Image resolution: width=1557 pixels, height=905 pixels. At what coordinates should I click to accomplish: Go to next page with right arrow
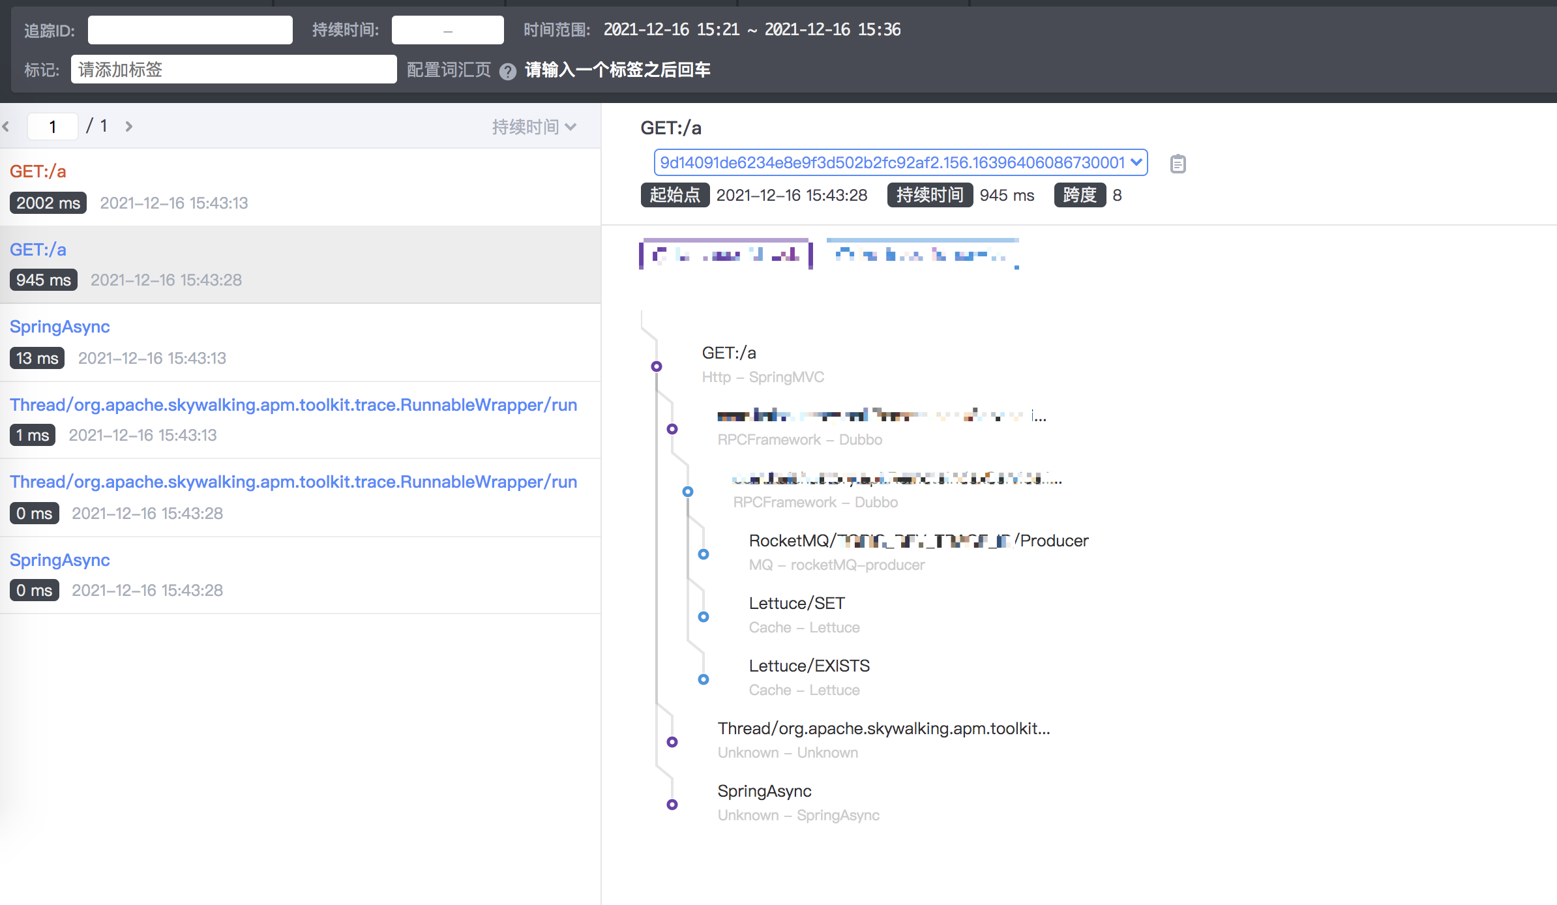[x=128, y=126]
